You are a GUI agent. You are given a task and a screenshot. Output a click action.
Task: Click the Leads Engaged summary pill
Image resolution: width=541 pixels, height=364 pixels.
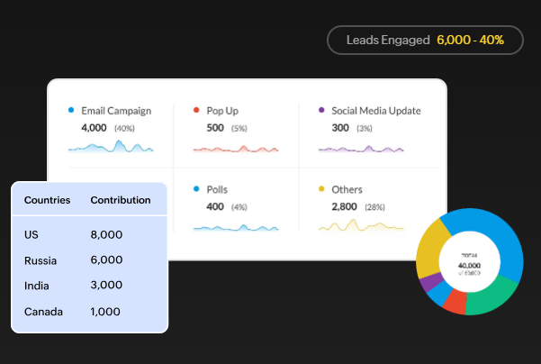(x=425, y=40)
